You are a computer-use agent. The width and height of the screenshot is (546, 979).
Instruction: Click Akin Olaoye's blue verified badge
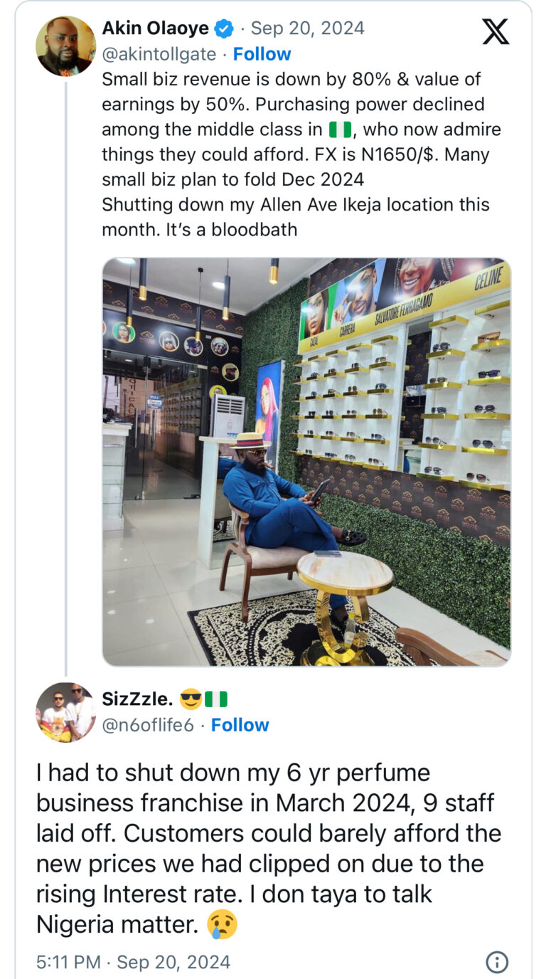(x=225, y=28)
